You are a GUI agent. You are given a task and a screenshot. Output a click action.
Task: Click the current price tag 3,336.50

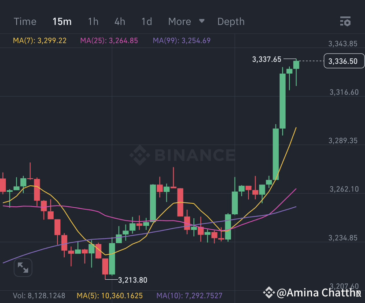[x=344, y=61]
